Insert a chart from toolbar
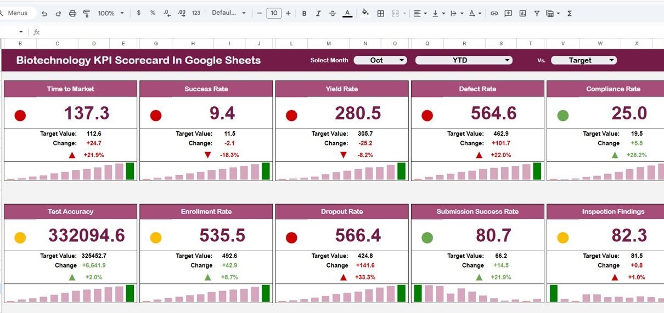This screenshot has width=664, height=313. coord(522,13)
